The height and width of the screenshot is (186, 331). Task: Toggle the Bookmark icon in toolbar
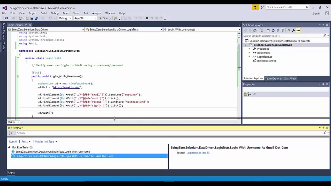(147, 18)
